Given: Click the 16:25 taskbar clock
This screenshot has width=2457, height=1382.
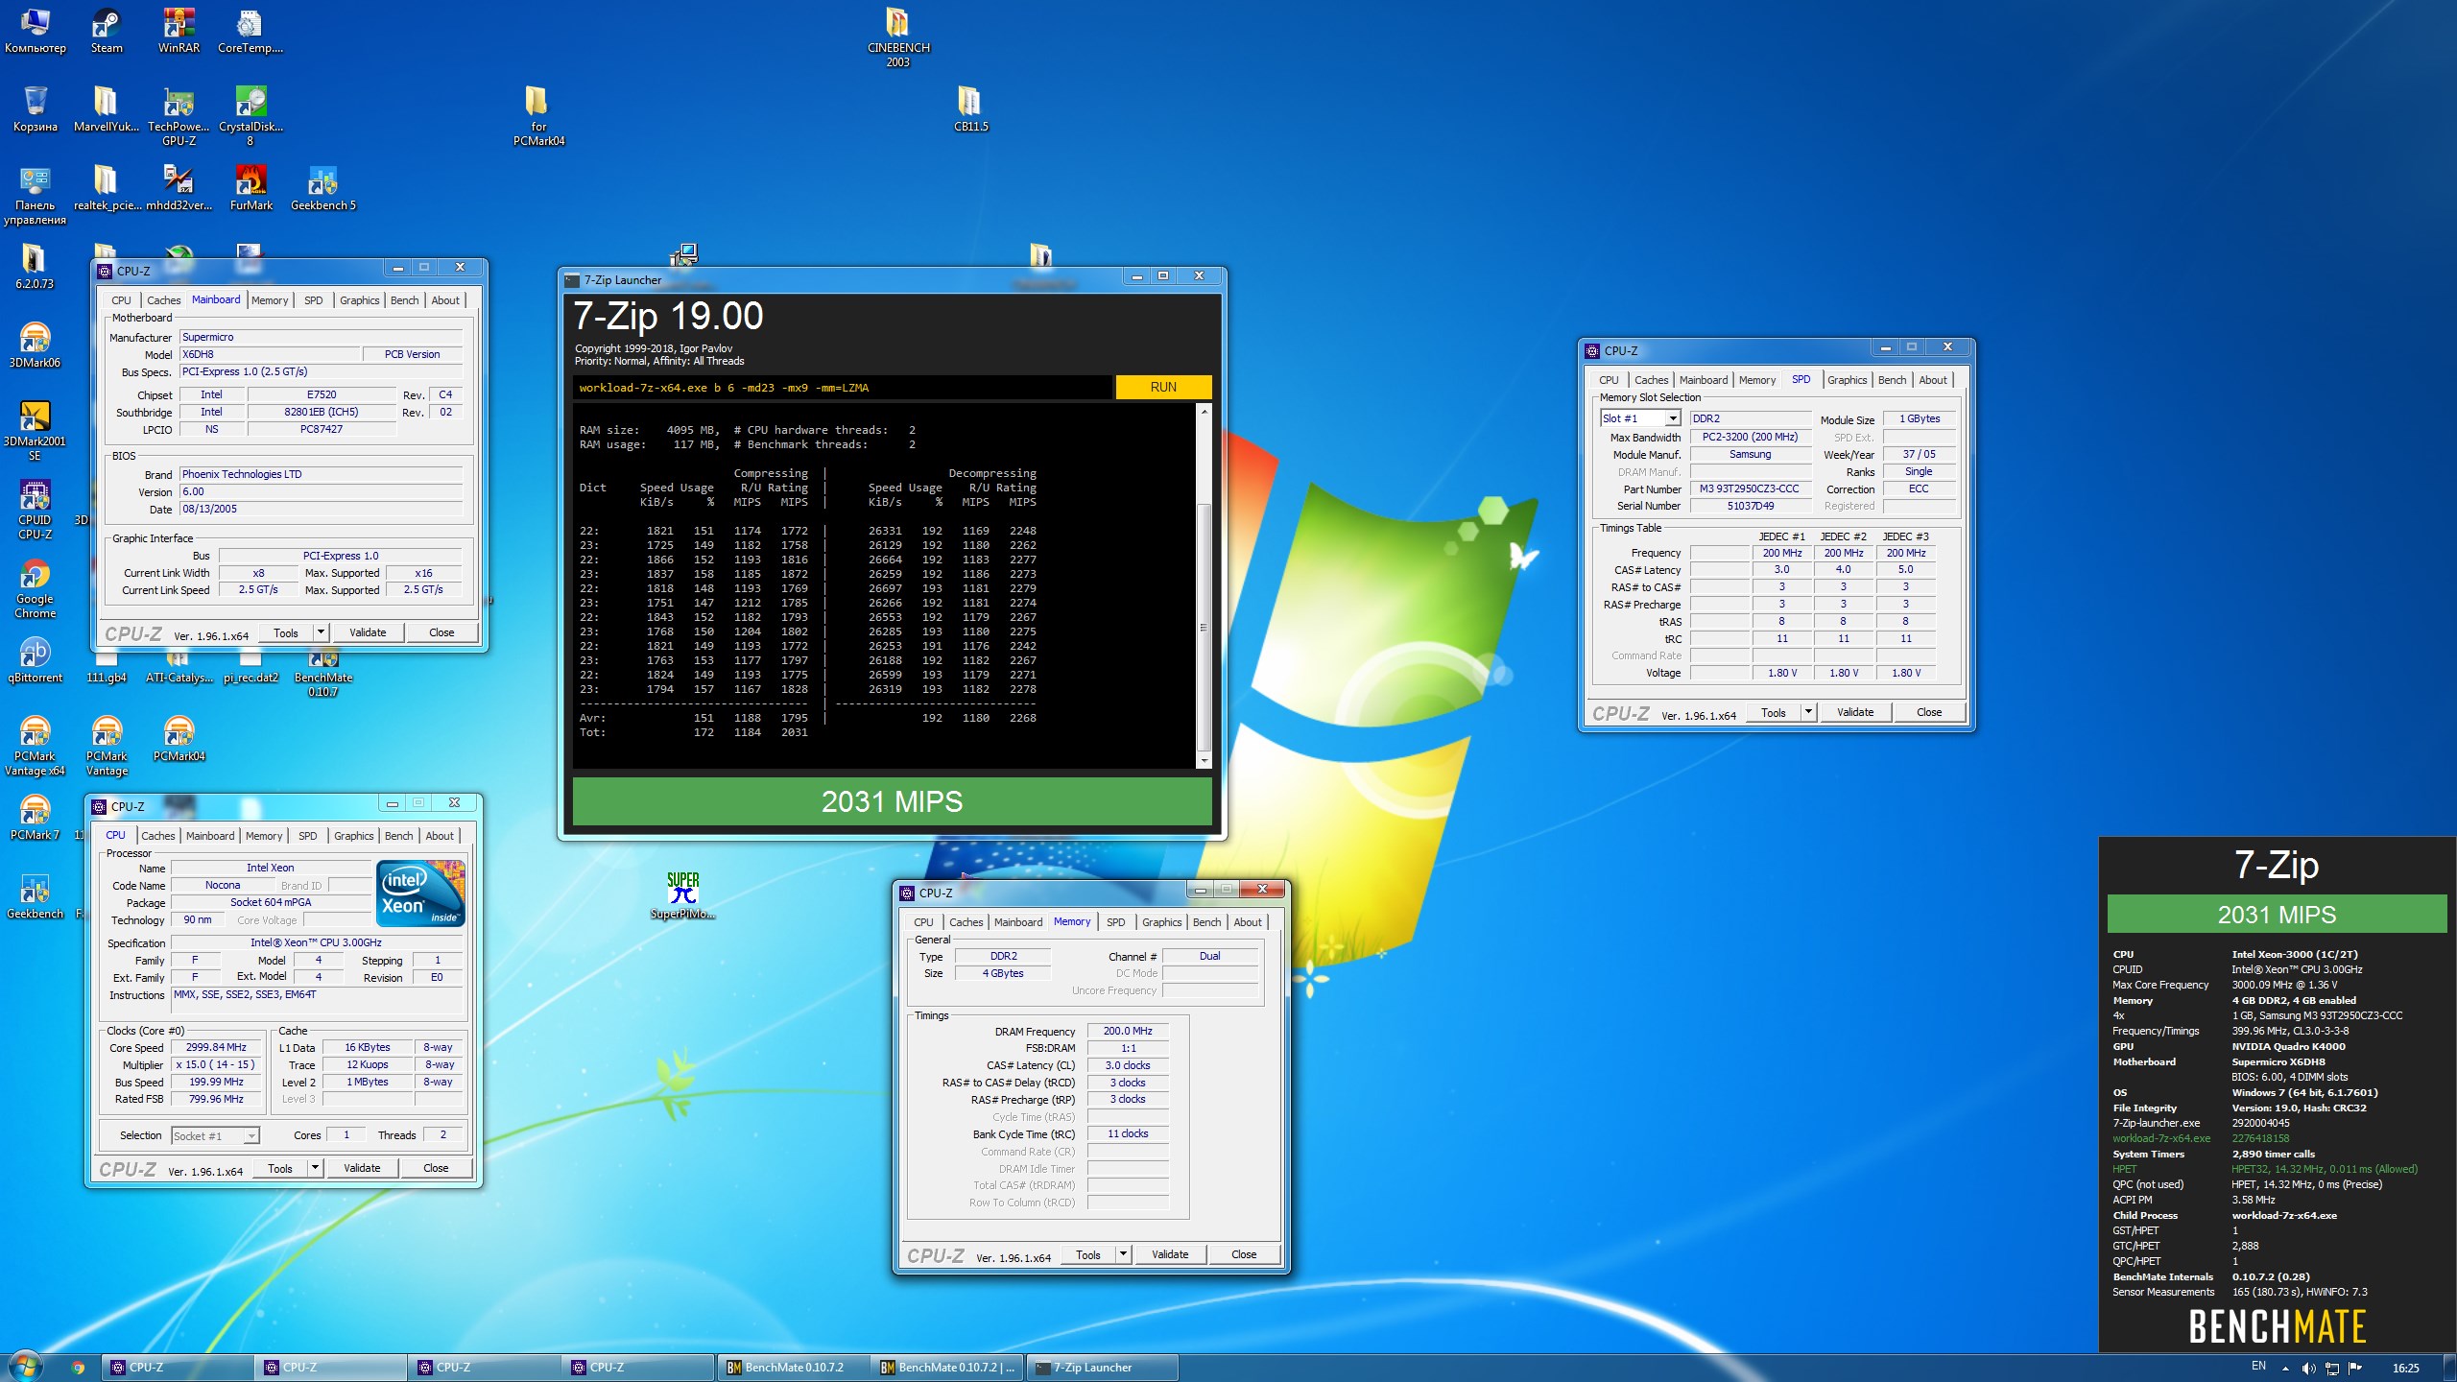Looking at the screenshot, I should coord(2405,1369).
